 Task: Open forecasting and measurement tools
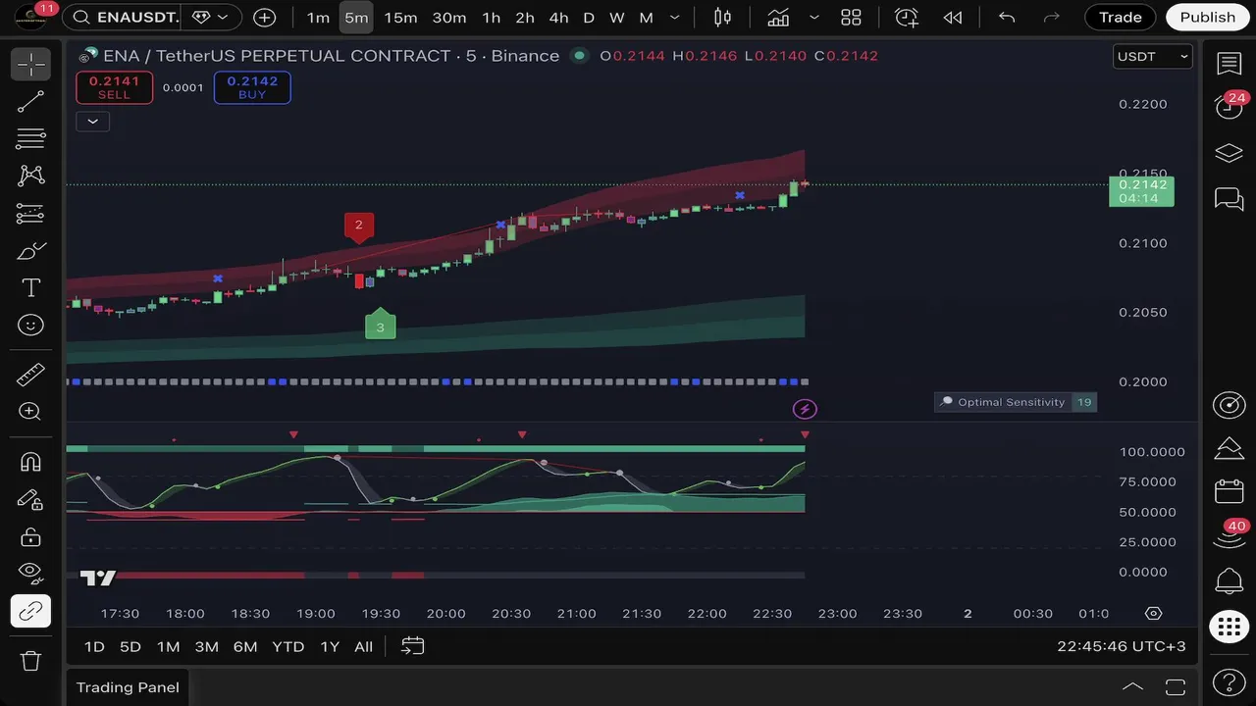pos(30,213)
